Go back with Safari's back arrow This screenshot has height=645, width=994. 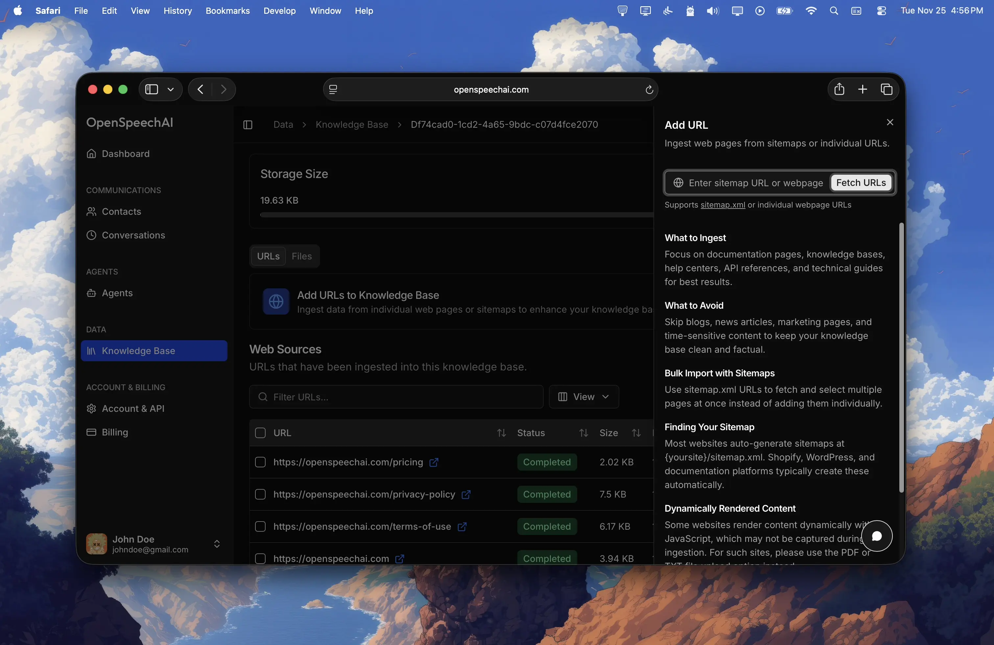click(x=201, y=89)
